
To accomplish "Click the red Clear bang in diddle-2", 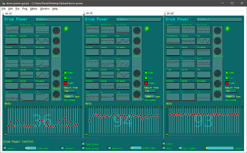I will click(x=146, y=83).
